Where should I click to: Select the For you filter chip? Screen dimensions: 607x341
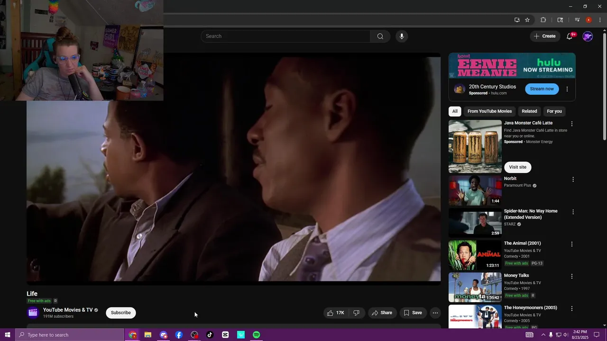click(554, 111)
